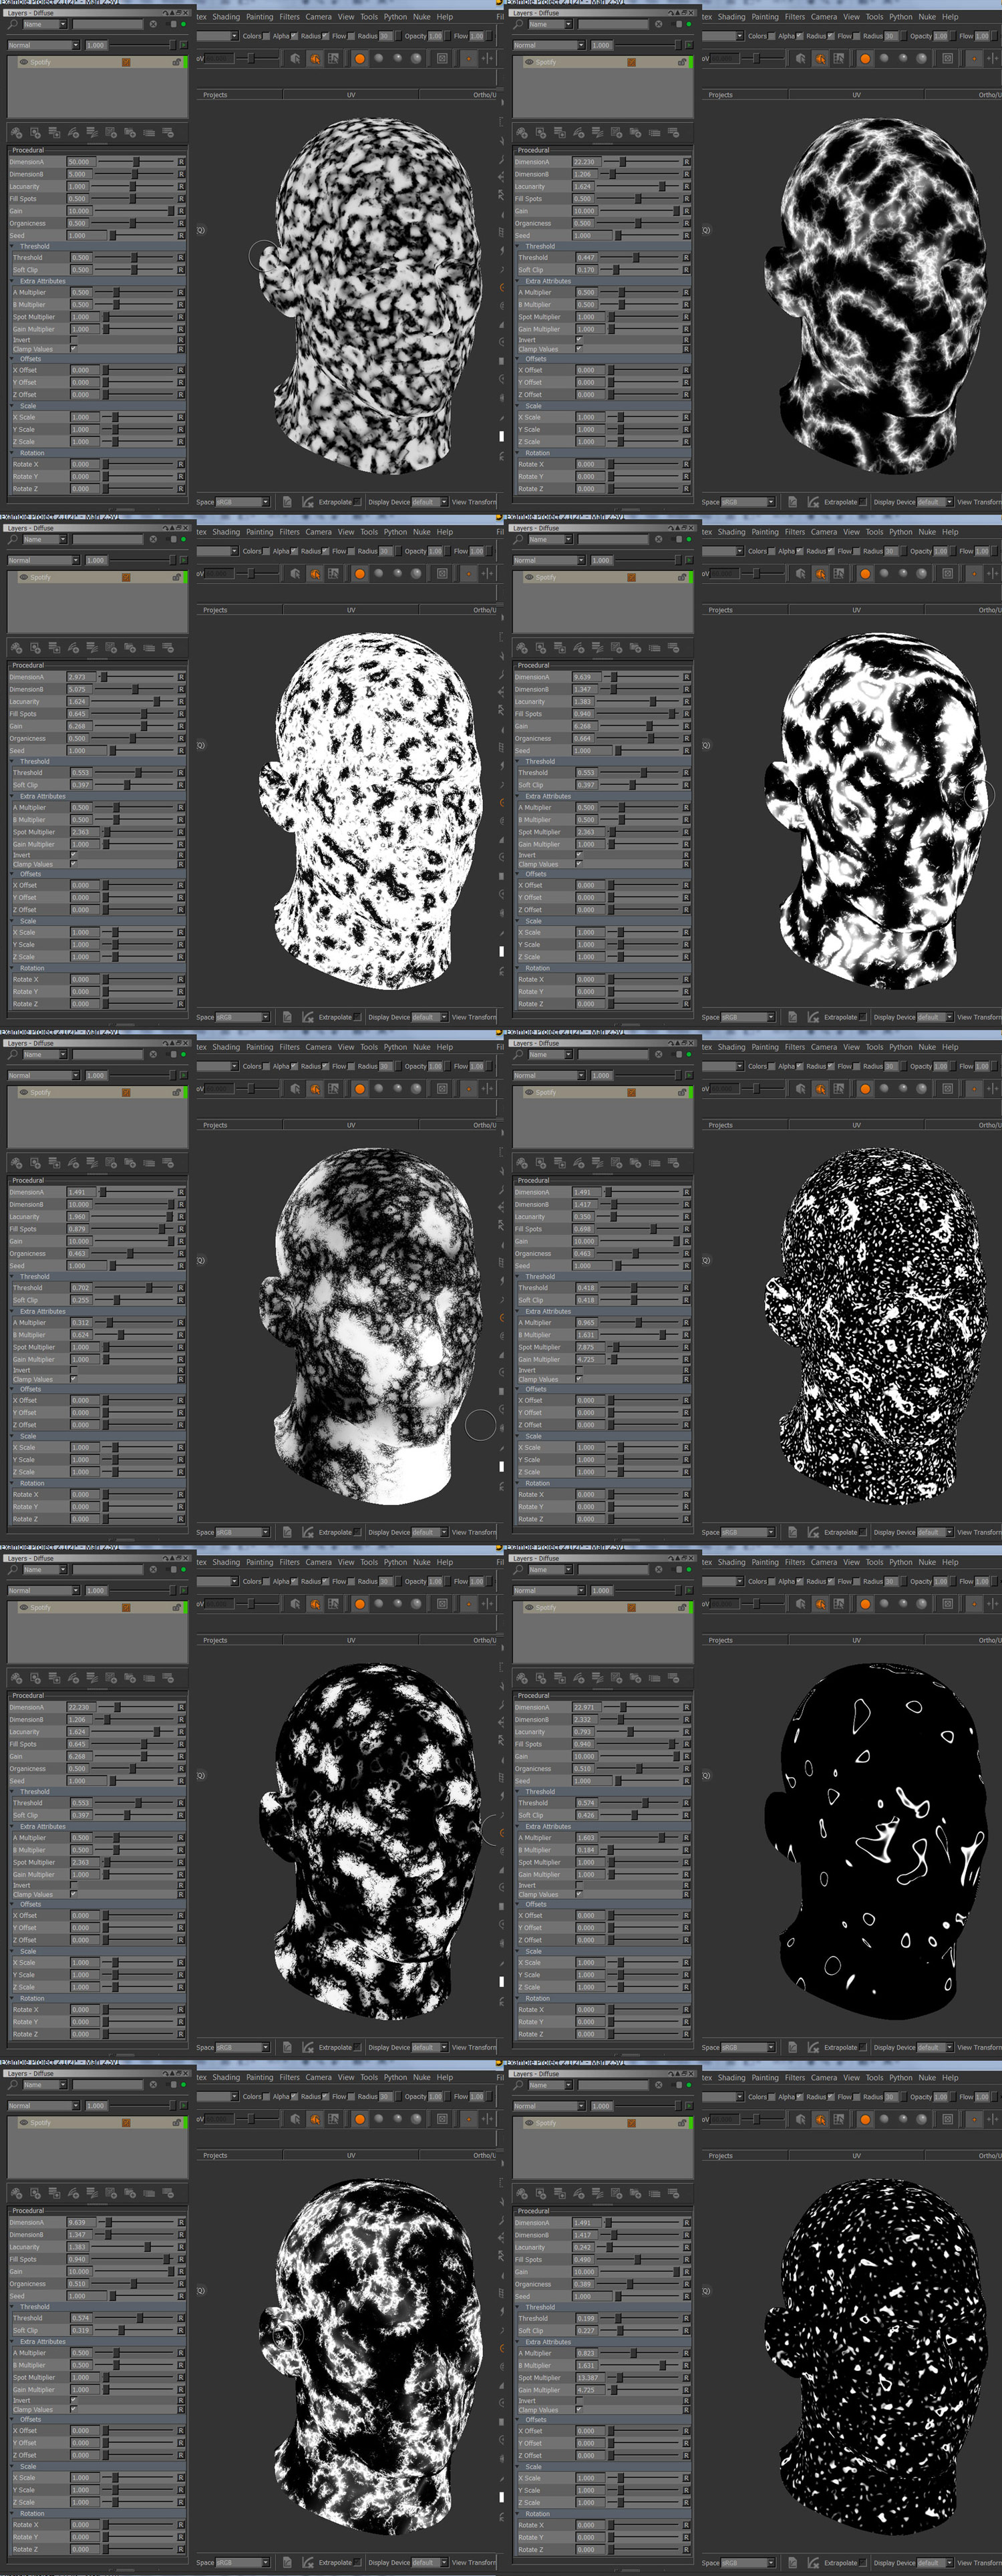
Task: Click the orange procedural thumbnail icon on top-left Spotify layer
Action: coord(126,62)
